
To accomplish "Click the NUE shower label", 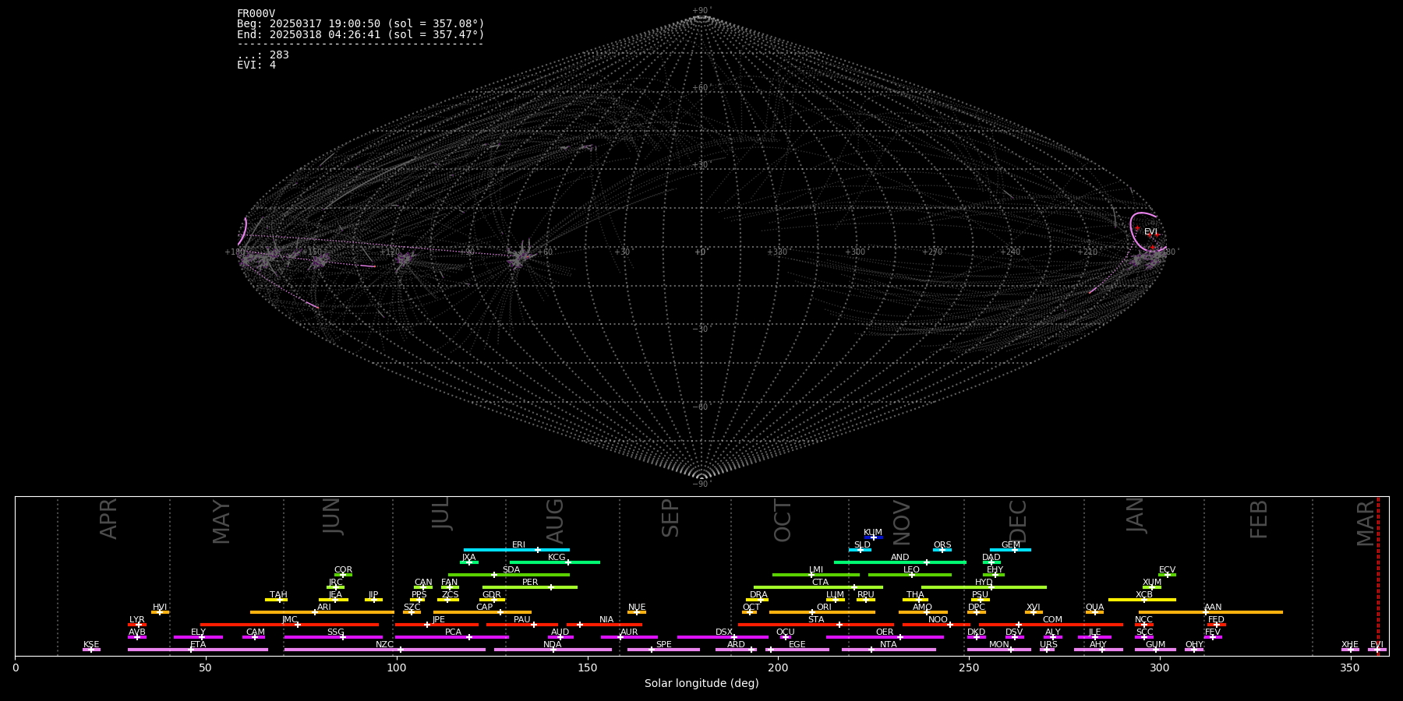I will [x=637, y=608].
